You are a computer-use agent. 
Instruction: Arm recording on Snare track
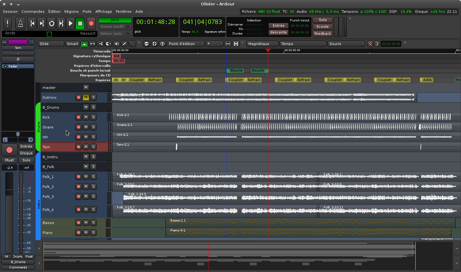click(x=78, y=127)
